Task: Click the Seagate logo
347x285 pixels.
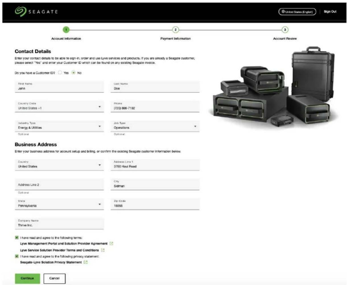Action: tap(36, 12)
